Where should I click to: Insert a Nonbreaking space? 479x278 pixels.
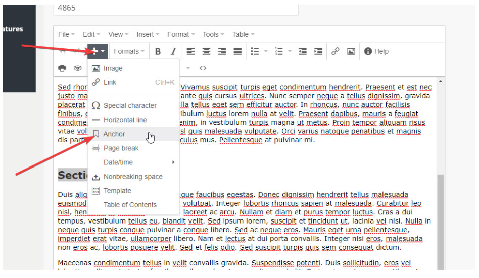133,177
